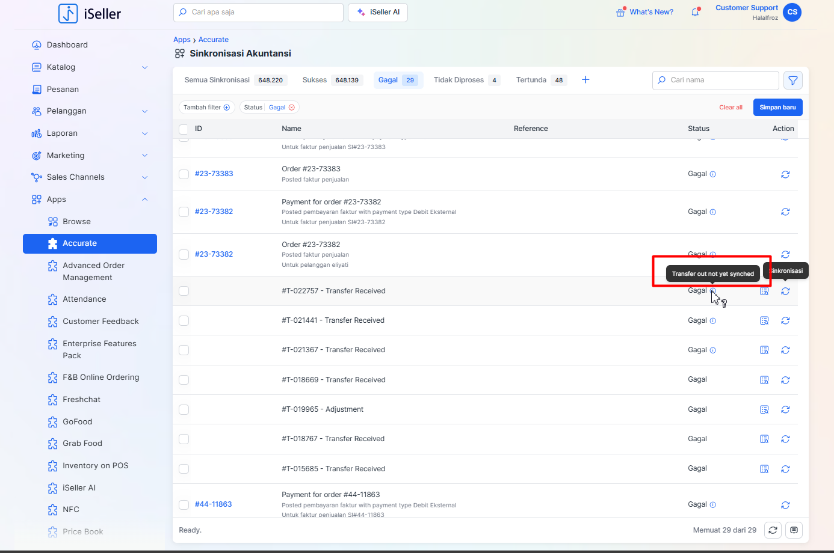Open the Tambah filter dropdown
This screenshot has width=834, height=553.
(206, 108)
